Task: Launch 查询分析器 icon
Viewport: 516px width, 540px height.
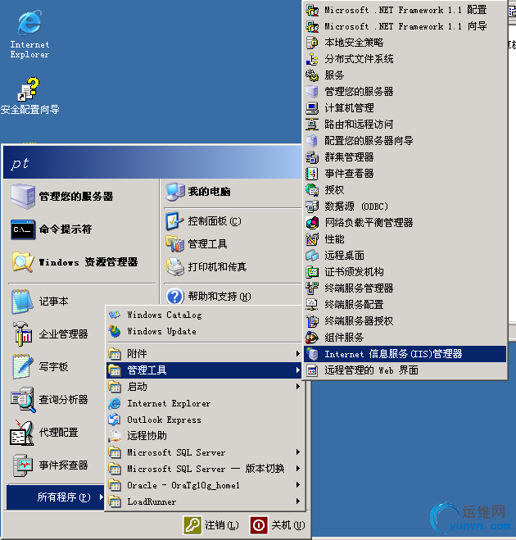Action: coord(23,400)
